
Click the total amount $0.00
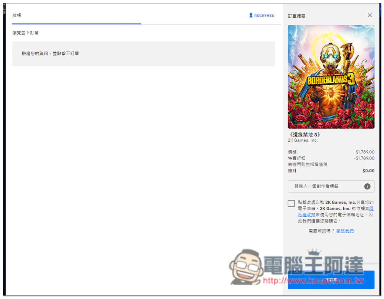point(368,171)
